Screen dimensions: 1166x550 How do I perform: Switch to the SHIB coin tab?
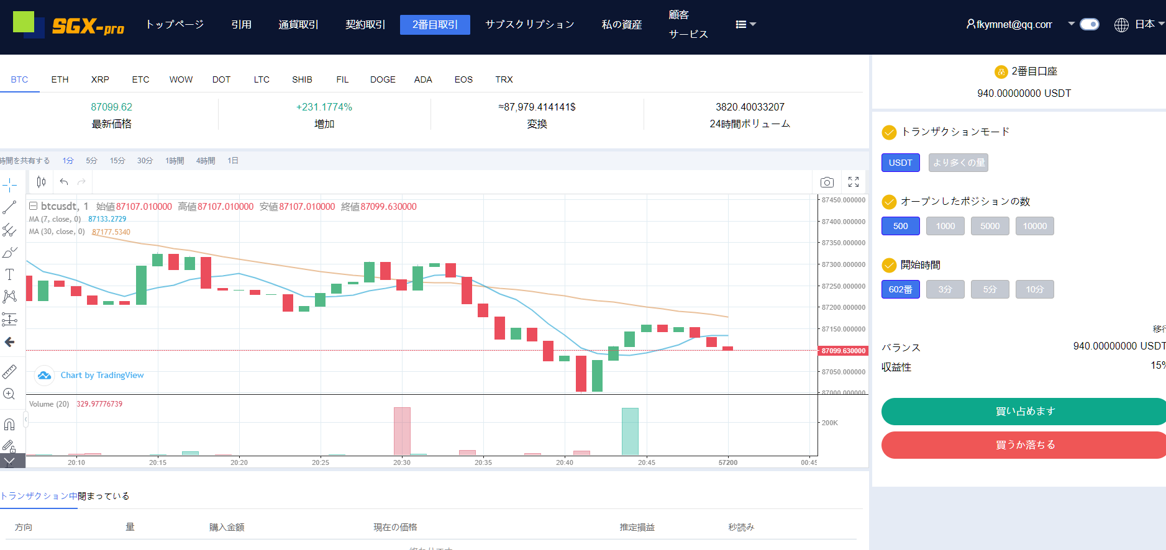[x=302, y=79]
